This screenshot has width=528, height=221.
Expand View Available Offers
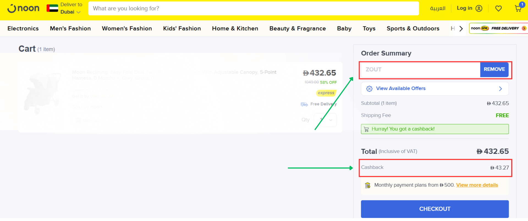pos(435,89)
